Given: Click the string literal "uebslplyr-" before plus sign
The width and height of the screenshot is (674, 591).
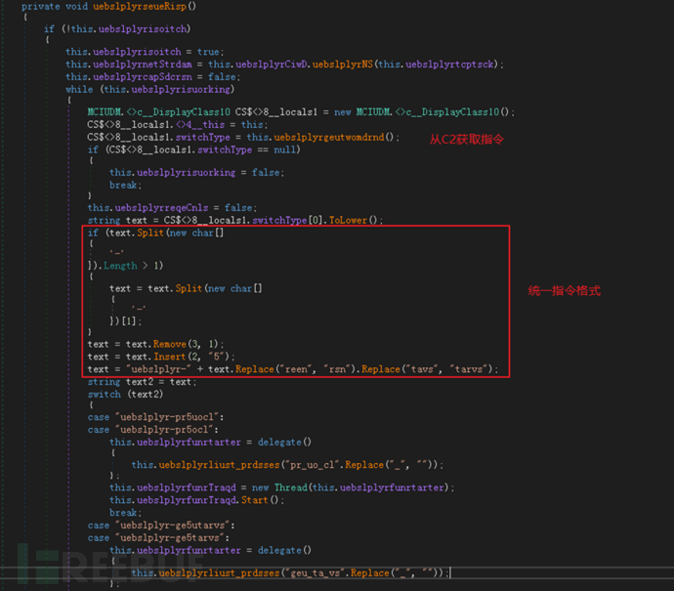Looking at the screenshot, I should point(158,369).
